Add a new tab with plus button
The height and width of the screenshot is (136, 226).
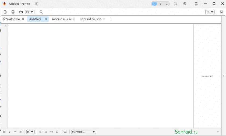click(111, 19)
